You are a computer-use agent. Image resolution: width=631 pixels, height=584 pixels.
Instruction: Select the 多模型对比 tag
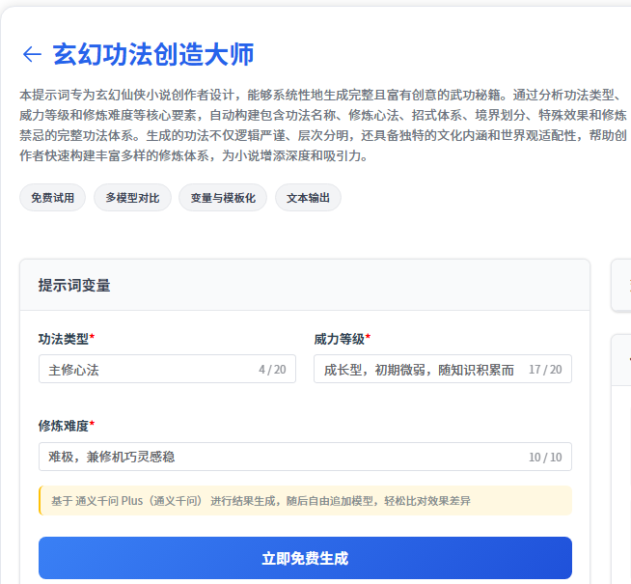coord(132,198)
